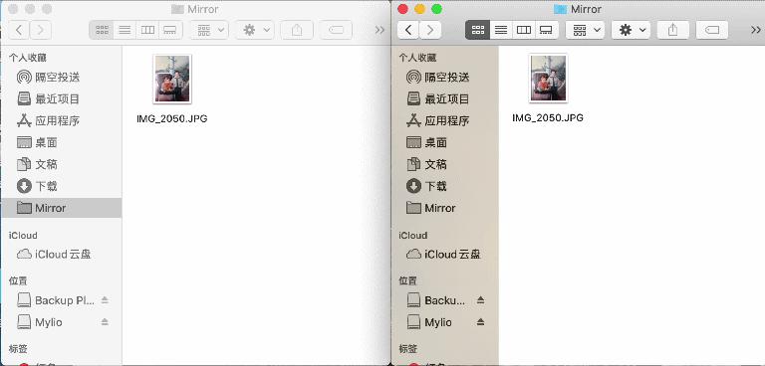The width and height of the screenshot is (765, 366).
Task: Open iCloud 云盘 in right window sidebar
Action: [445, 254]
